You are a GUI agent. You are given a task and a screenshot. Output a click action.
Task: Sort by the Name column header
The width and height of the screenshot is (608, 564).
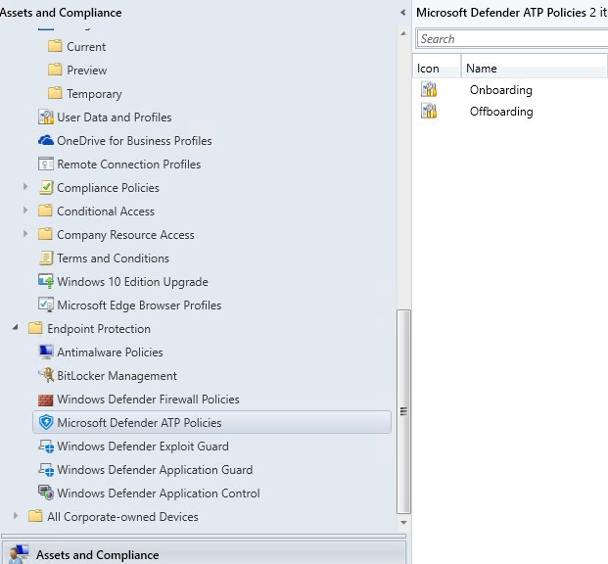click(534, 69)
